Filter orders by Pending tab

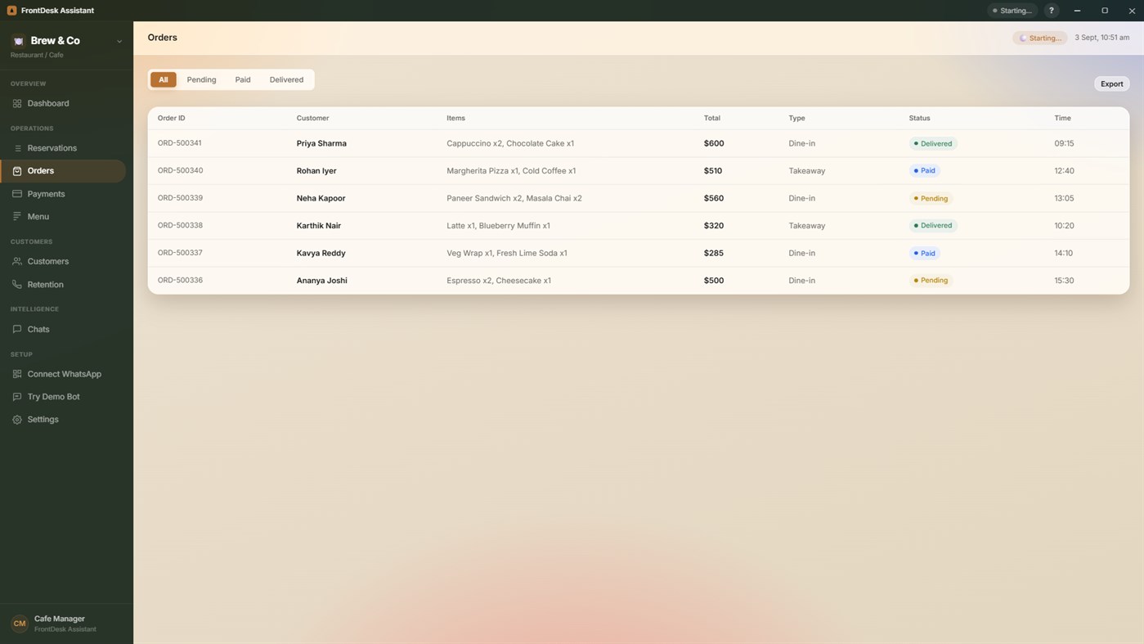[201, 79]
